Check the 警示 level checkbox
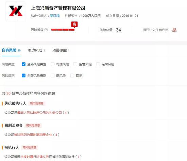 [72, 76]
